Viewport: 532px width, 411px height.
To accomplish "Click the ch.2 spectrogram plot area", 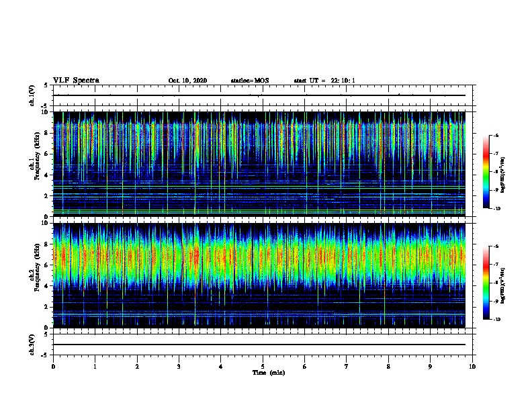I will click(259, 275).
